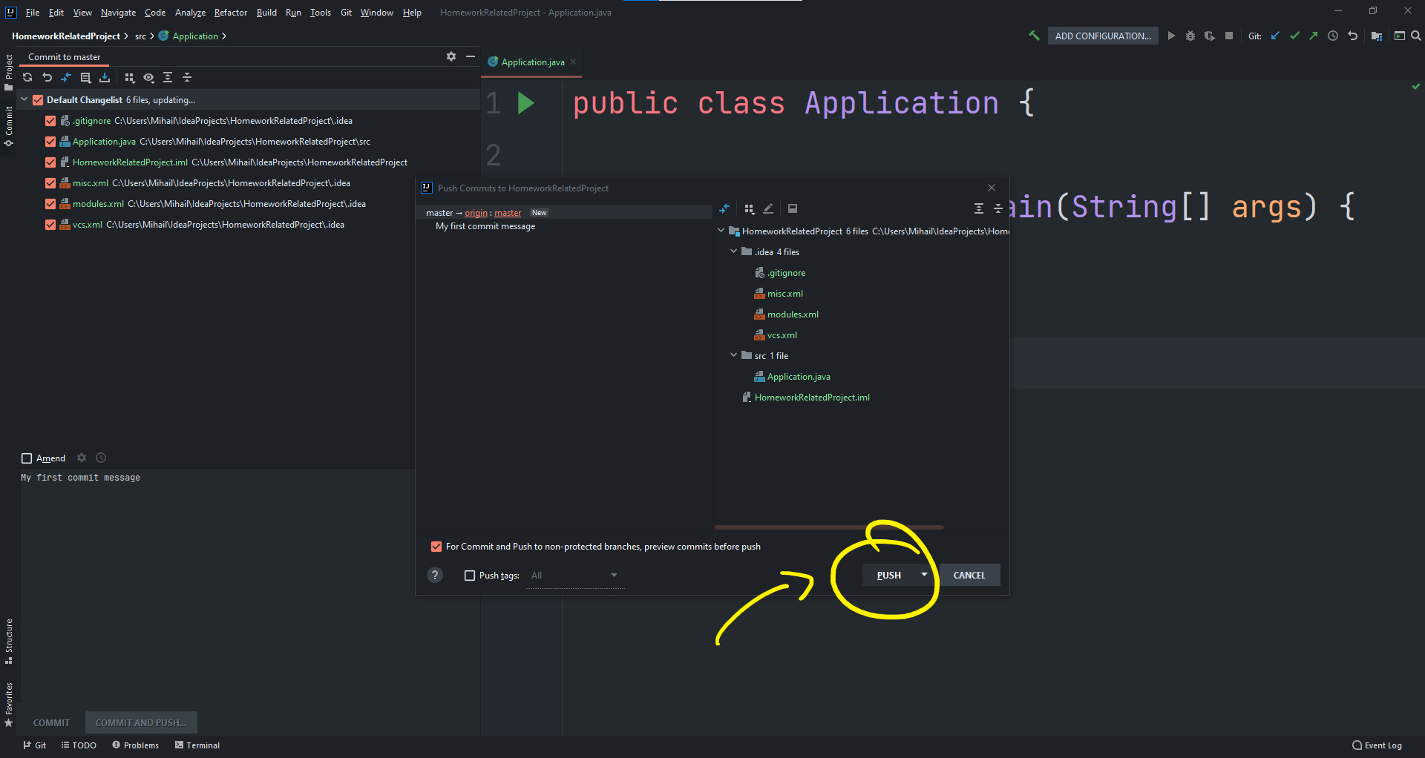The height and width of the screenshot is (758, 1425).
Task: Open the Tools menu
Action: coord(321,13)
